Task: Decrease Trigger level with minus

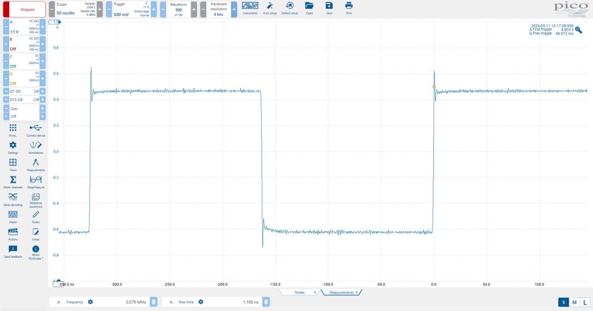Action: (109, 9)
